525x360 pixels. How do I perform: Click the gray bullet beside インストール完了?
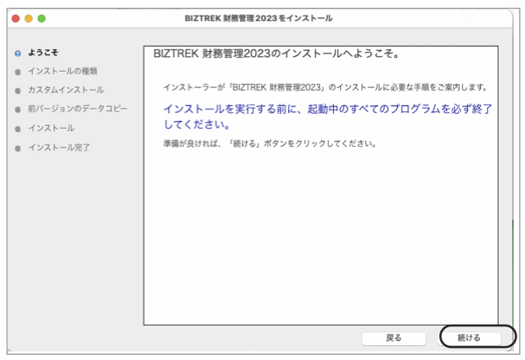tap(16, 148)
